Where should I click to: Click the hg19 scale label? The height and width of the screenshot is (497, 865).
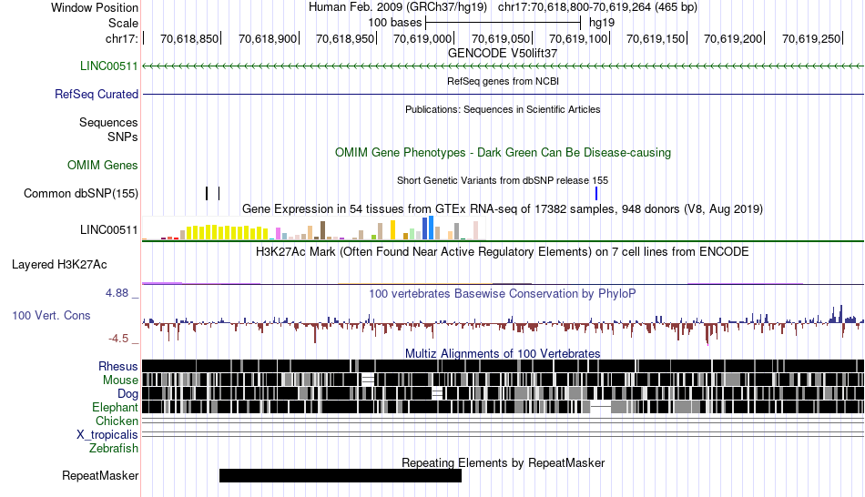pos(602,23)
